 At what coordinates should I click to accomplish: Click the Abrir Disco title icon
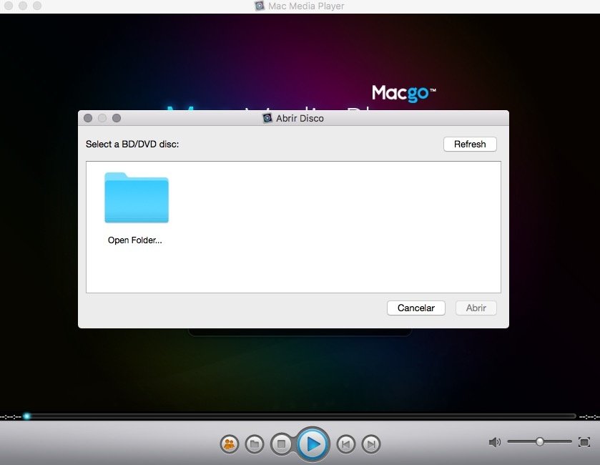[x=267, y=118]
